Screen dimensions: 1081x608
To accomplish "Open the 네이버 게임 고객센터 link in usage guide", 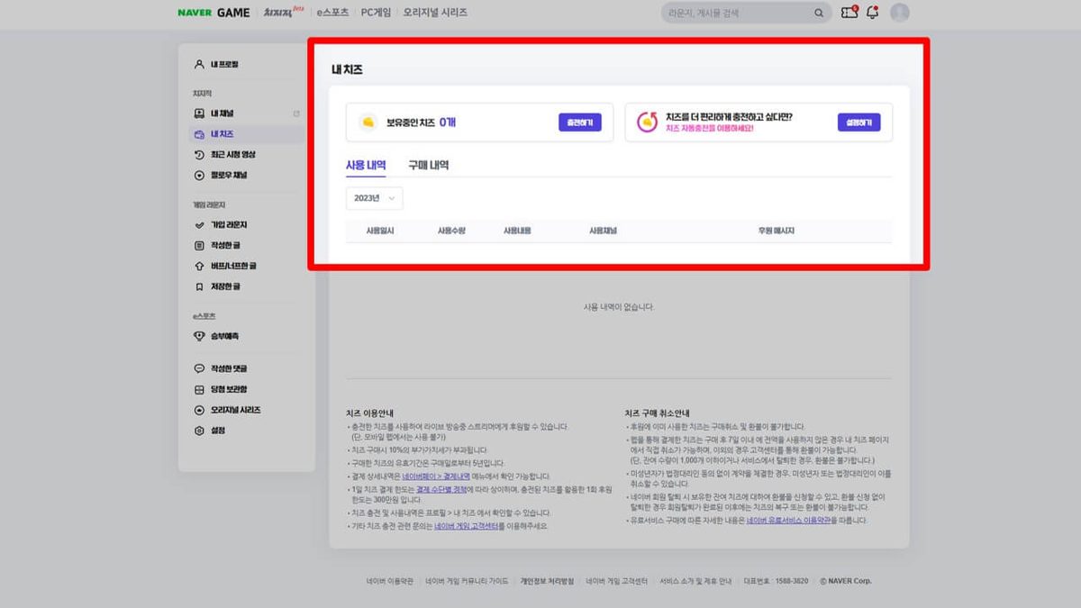I will click(466, 526).
